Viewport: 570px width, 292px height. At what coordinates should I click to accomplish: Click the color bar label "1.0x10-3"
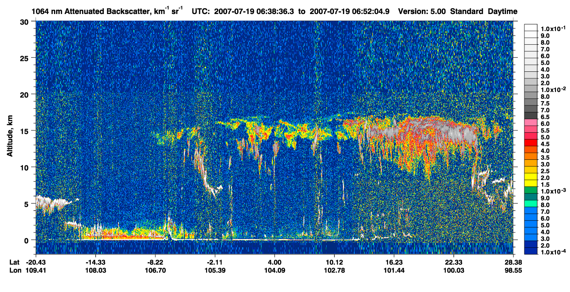click(x=552, y=191)
